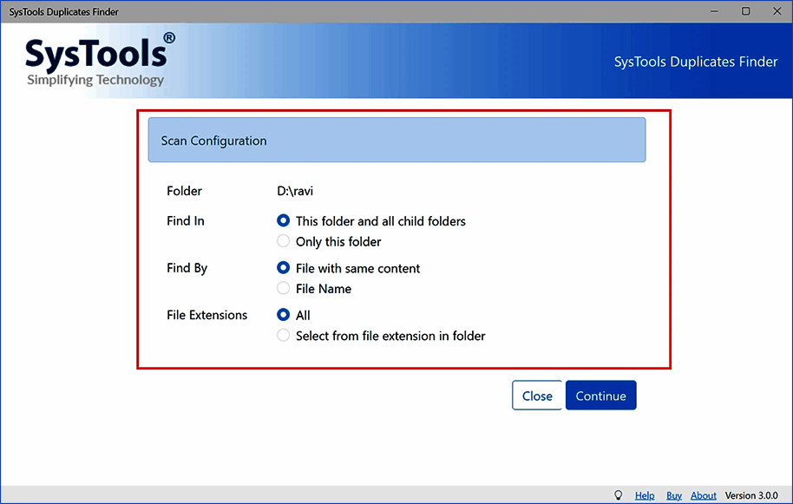This screenshot has width=793, height=504.
Task: Open the About link
Action: (704, 494)
